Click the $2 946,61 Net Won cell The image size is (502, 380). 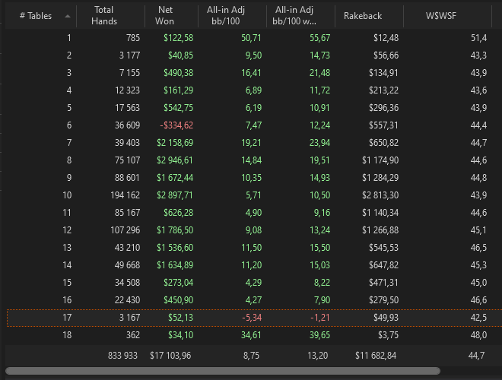[x=175, y=160]
